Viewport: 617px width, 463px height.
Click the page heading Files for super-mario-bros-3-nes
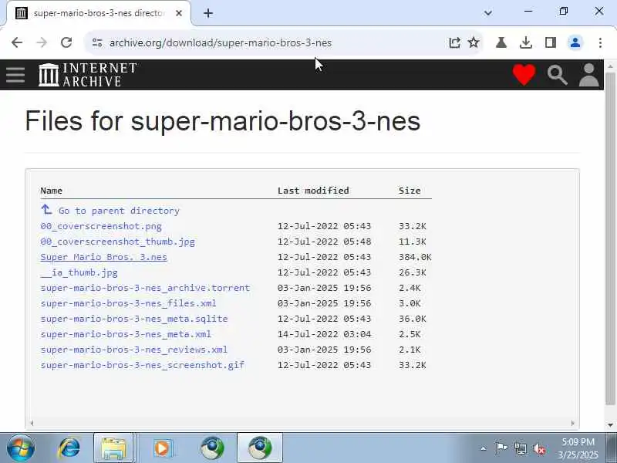coord(223,121)
